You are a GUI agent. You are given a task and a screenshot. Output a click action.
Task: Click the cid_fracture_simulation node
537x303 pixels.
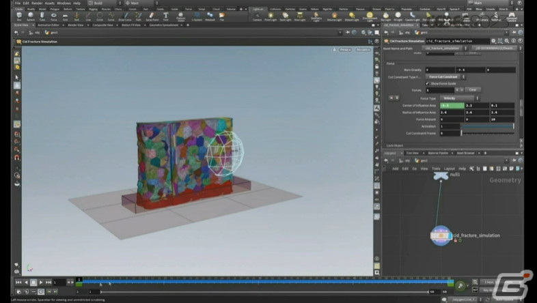coord(441,235)
